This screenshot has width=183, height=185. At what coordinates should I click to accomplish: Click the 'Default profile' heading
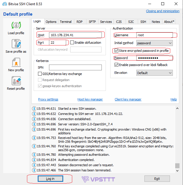click(x=18, y=14)
